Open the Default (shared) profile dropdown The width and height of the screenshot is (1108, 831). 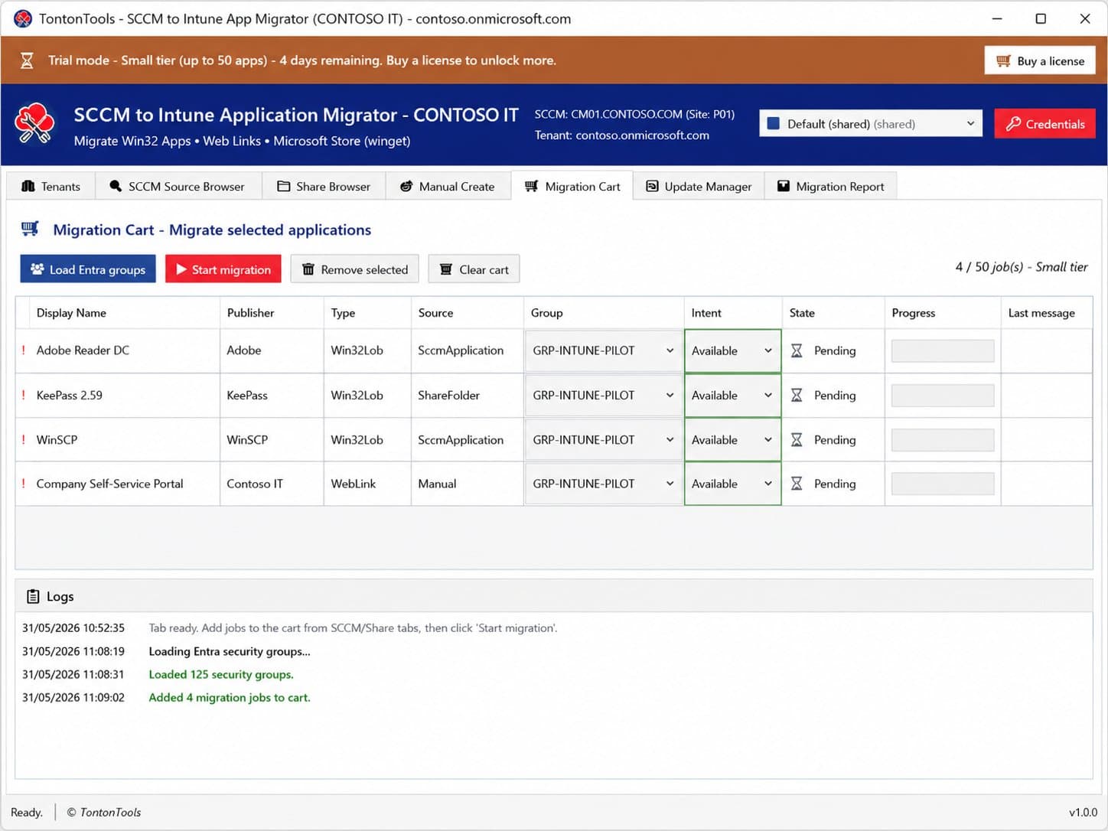coord(871,123)
